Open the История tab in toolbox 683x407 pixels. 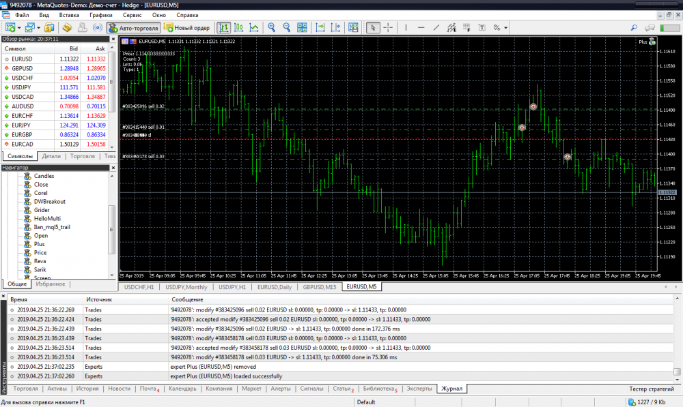[x=87, y=389]
